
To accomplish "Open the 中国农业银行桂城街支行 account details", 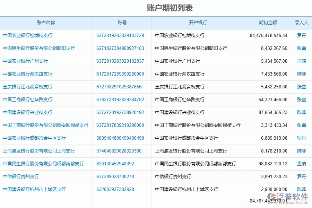I will [27, 35].
